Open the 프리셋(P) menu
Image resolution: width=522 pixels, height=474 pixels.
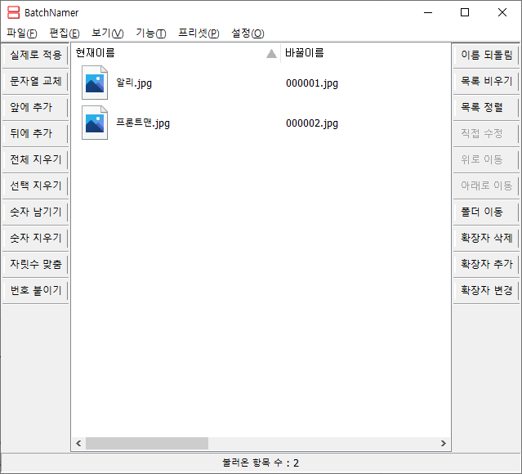coord(199,33)
